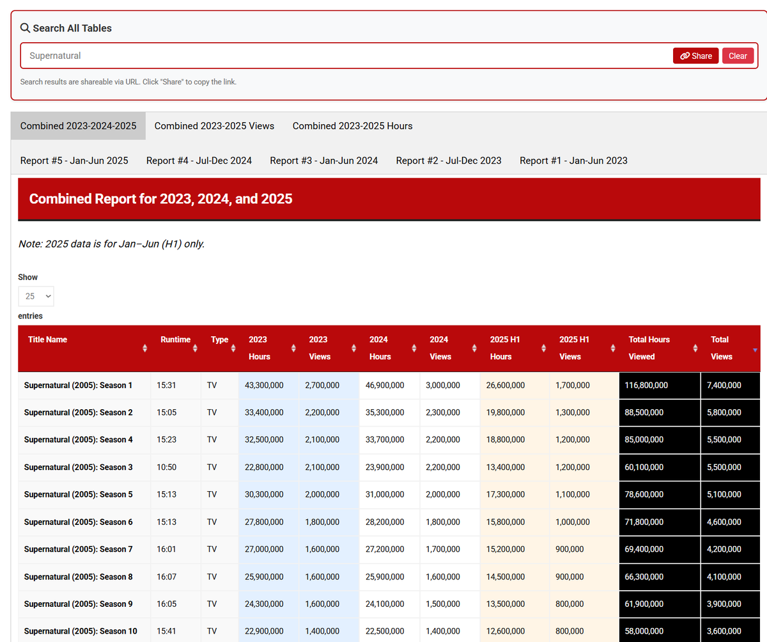Click Season 2 total hours 88,500,000
767x642 pixels.
click(x=644, y=412)
